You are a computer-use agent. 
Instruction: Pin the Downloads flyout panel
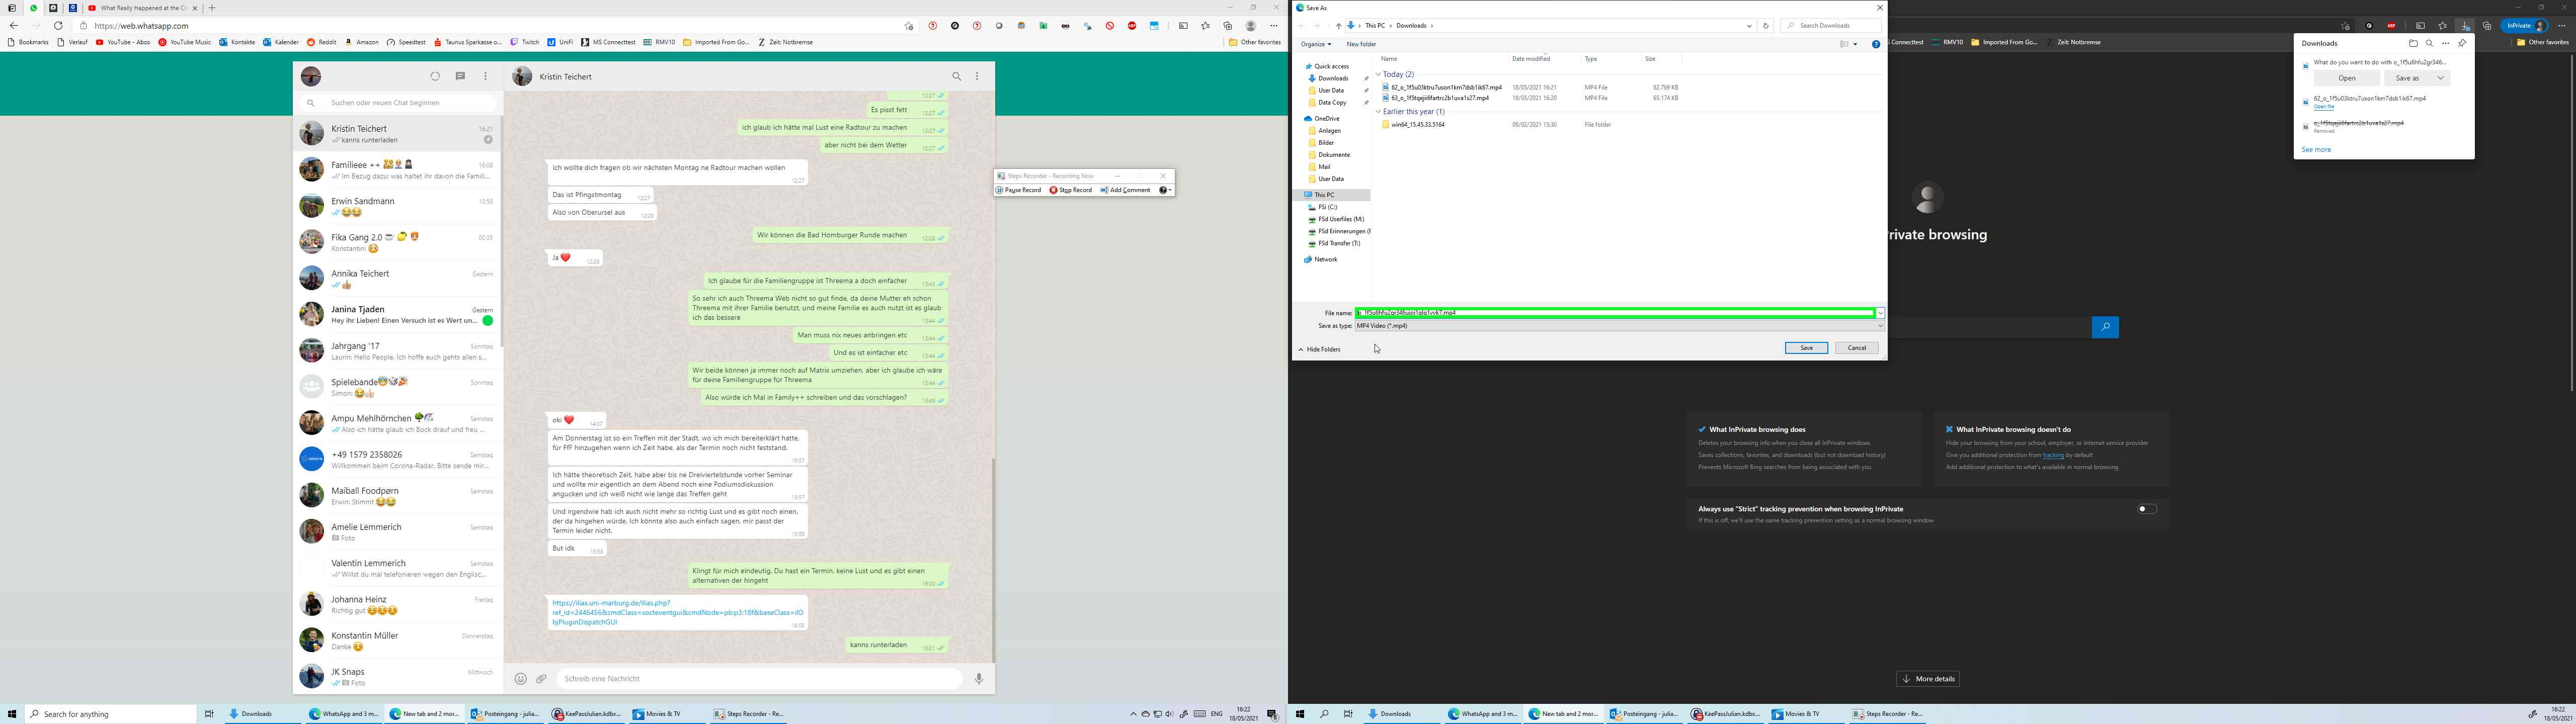coord(2462,43)
